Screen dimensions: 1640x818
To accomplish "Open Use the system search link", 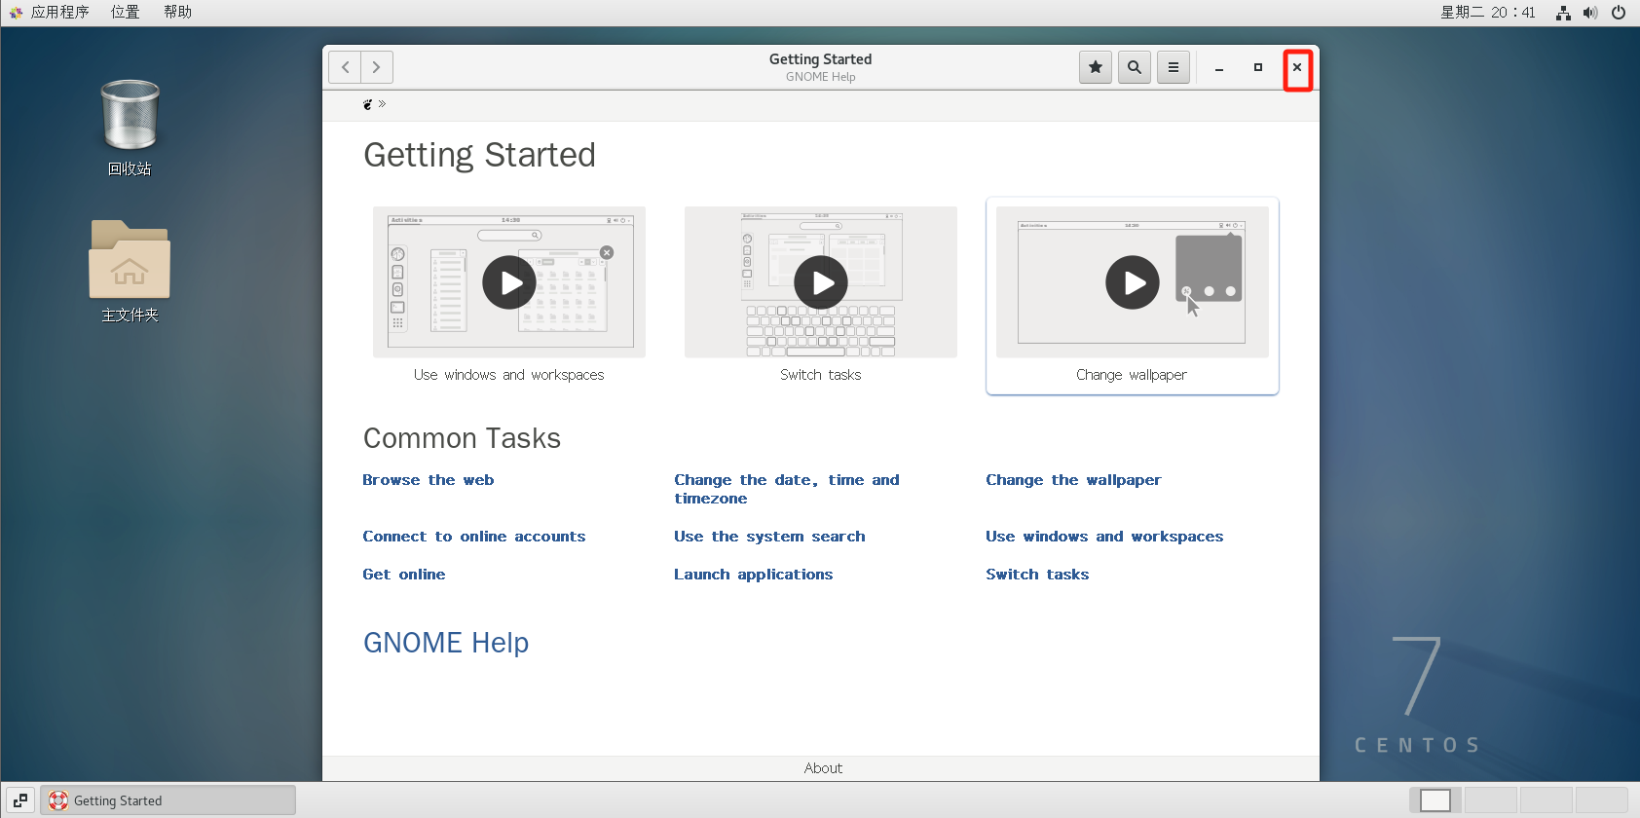I will [769, 537].
